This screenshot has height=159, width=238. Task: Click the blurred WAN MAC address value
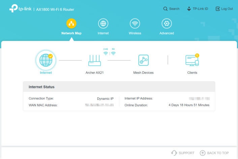pos(99,105)
